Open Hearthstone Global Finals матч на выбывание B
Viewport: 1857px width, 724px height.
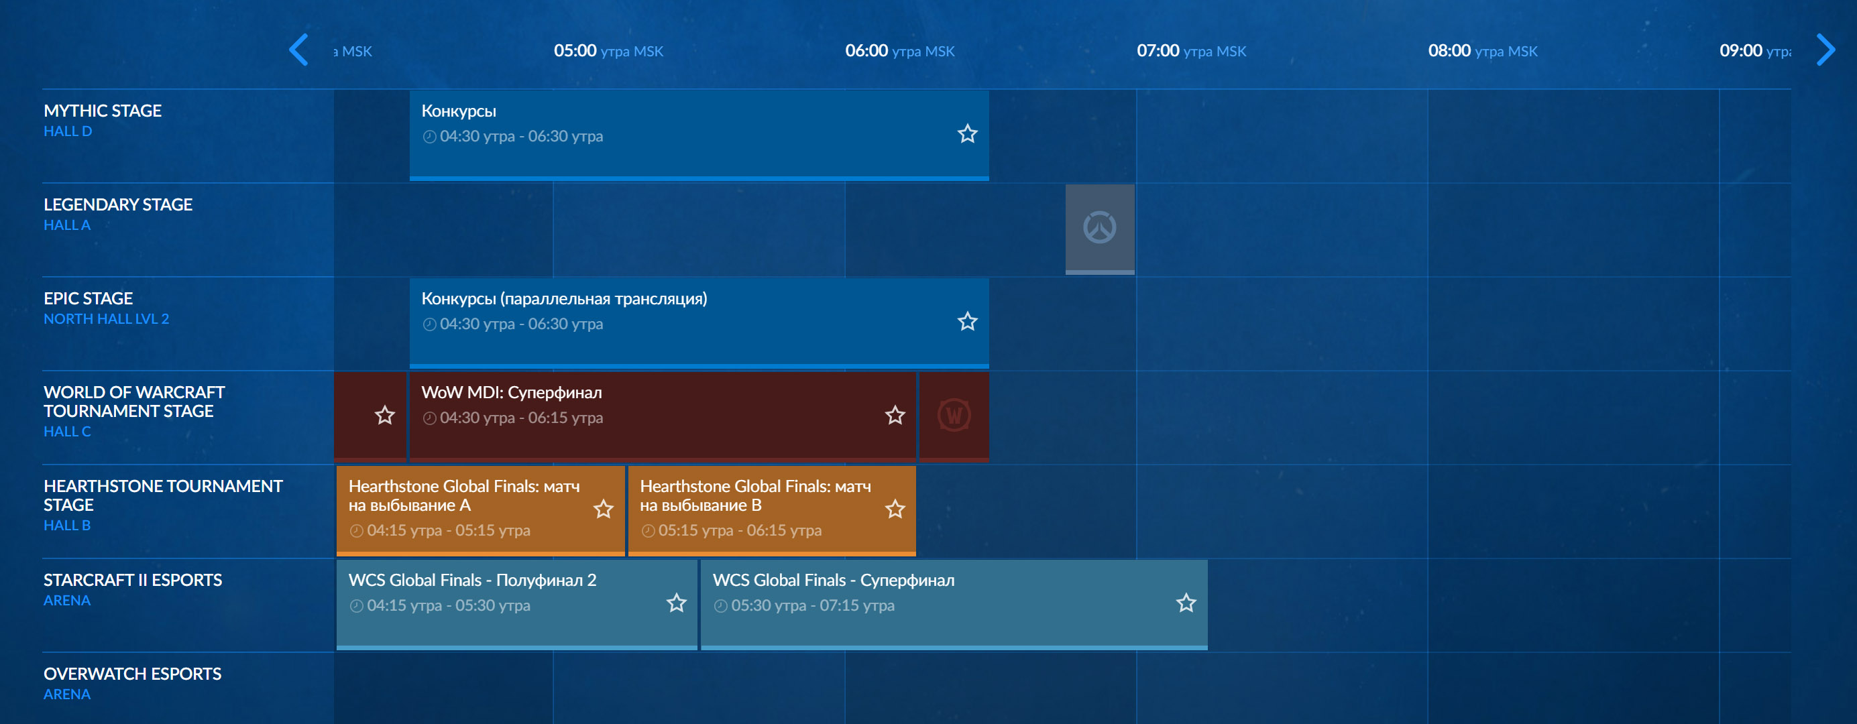coord(772,511)
